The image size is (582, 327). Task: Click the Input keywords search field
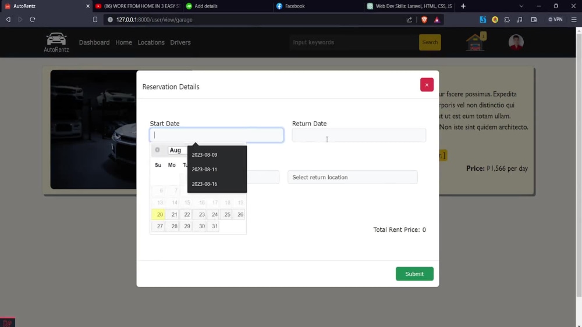[353, 42]
